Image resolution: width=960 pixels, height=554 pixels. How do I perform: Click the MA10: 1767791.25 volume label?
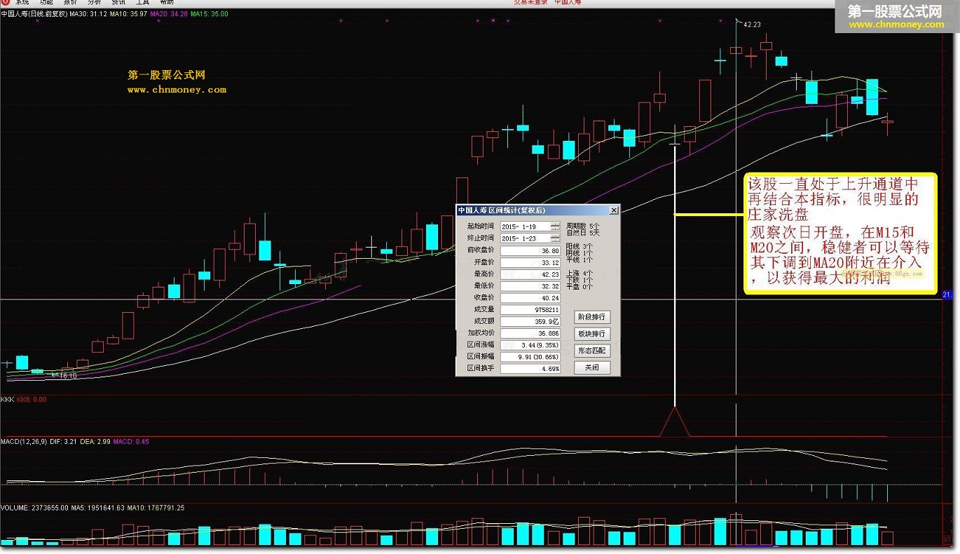click(156, 507)
